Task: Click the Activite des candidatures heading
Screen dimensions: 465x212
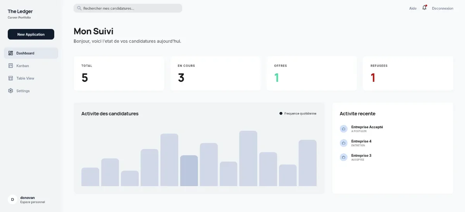Action: click(110, 114)
